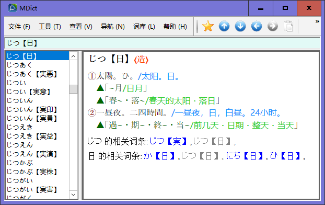Open the 查看 (V) menu
The image size is (325, 205).
click(x=81, y=27)
